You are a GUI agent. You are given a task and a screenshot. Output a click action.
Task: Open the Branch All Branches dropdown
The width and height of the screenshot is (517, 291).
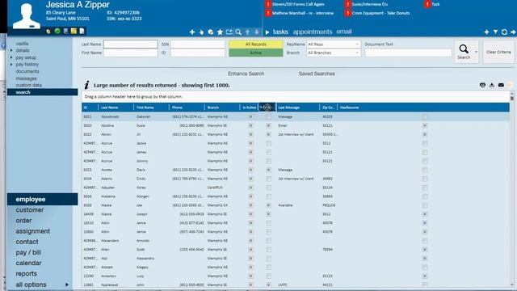(334, 53)
